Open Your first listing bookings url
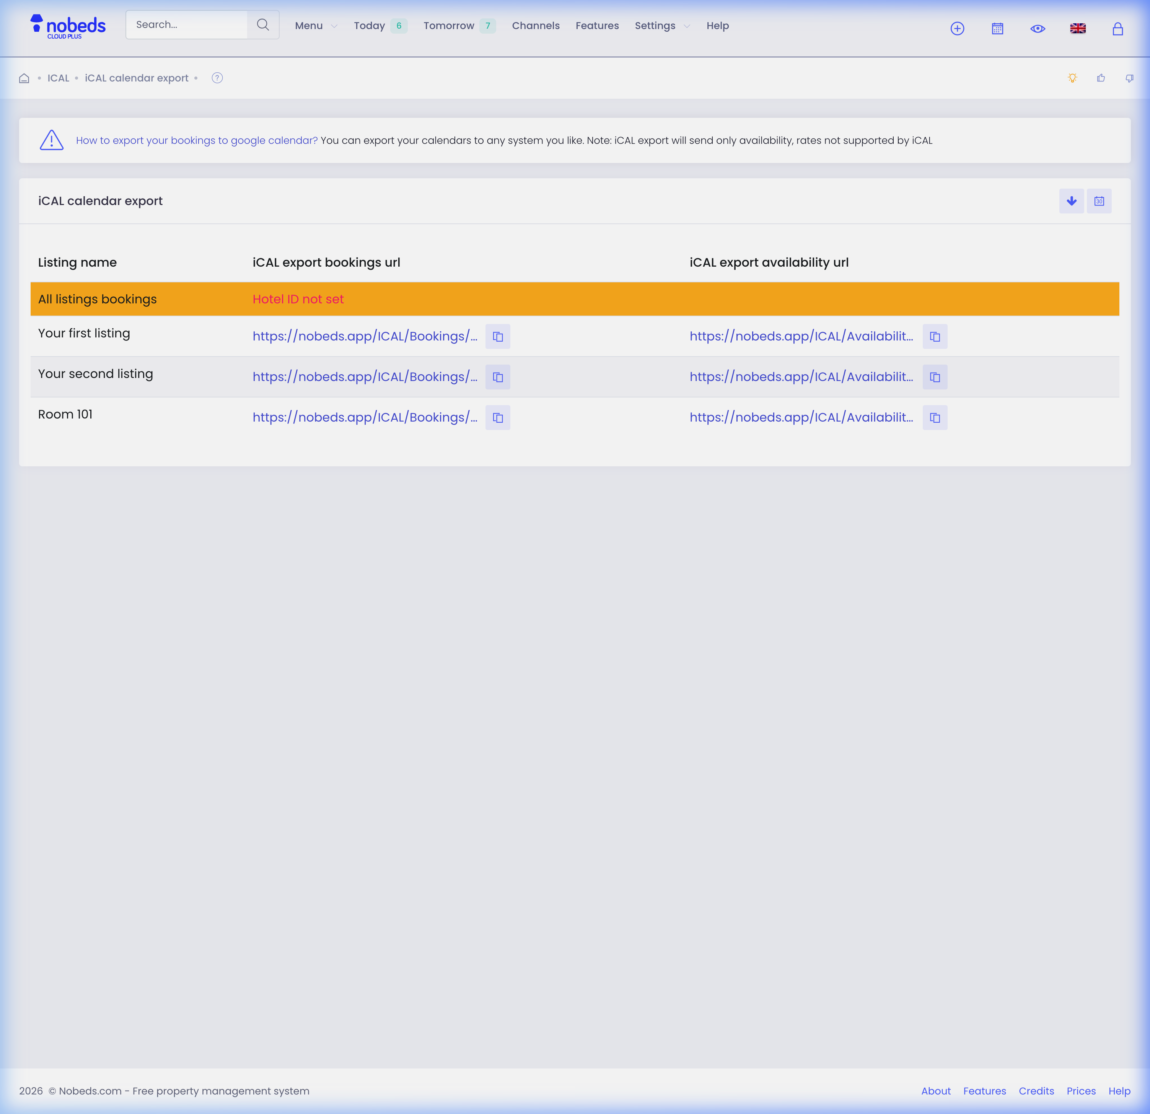Screen dimensions: 1150x1114 pos(365,336)
